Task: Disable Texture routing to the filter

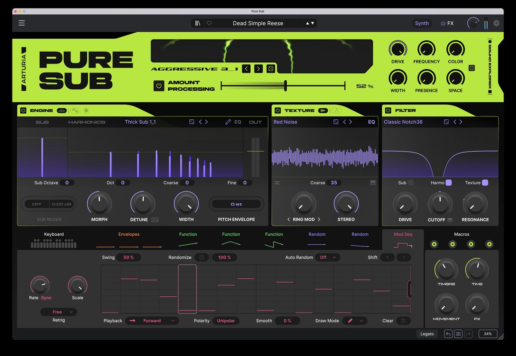Action: [x=485, y=183]
